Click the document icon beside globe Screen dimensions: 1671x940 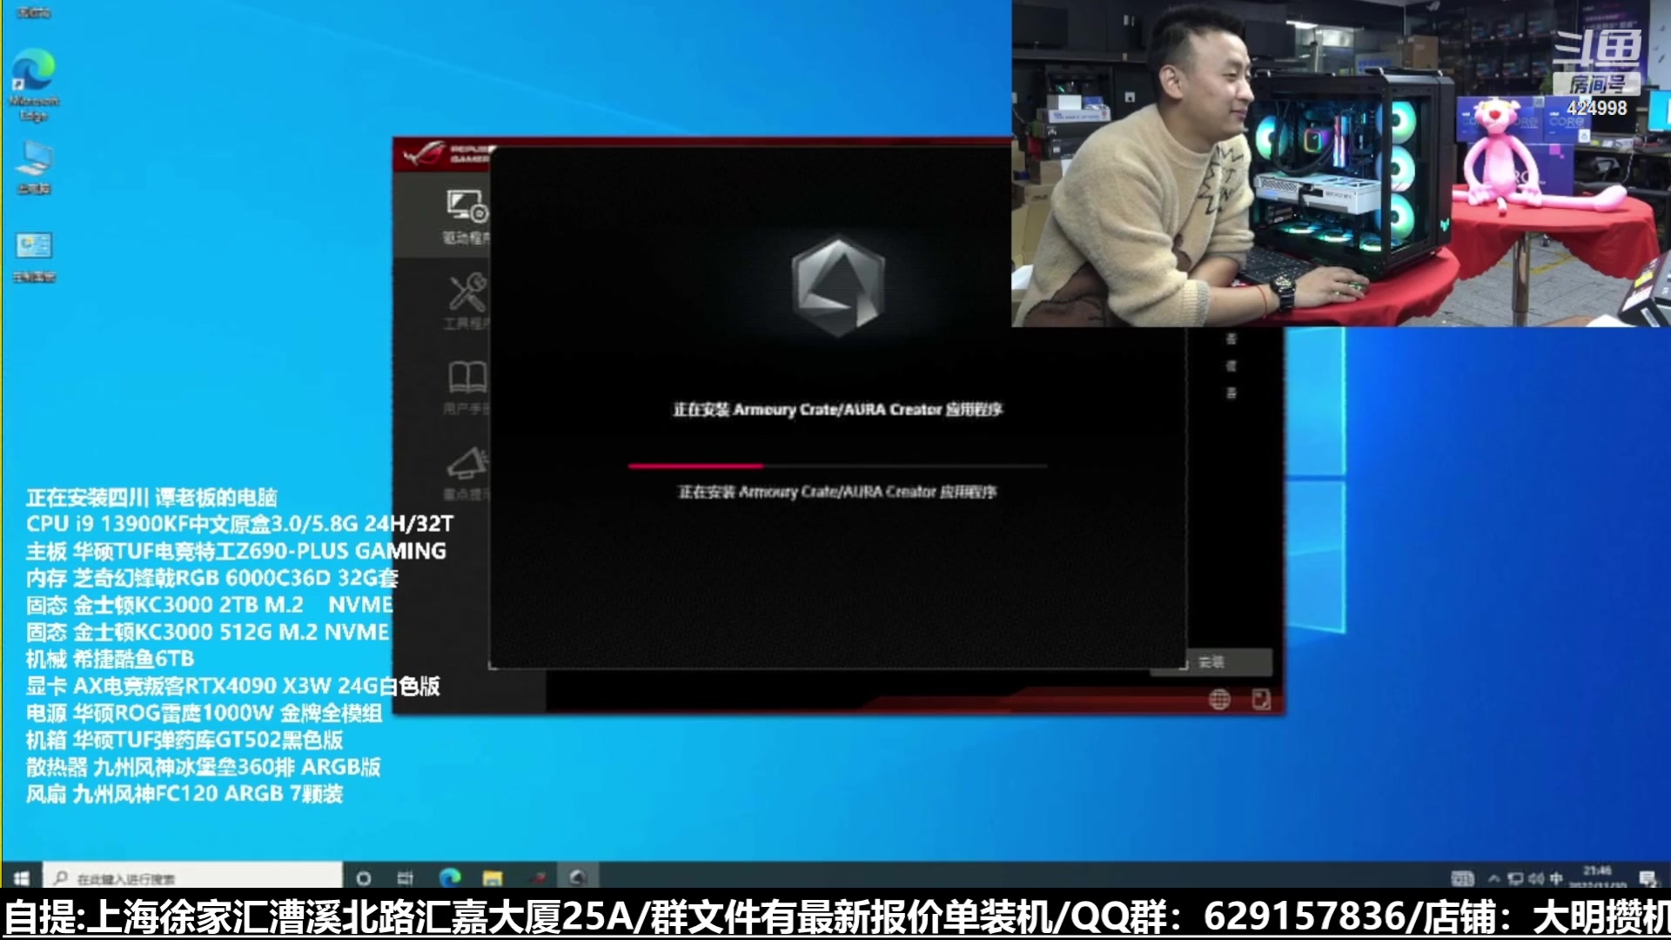(x=1260, y=699)
